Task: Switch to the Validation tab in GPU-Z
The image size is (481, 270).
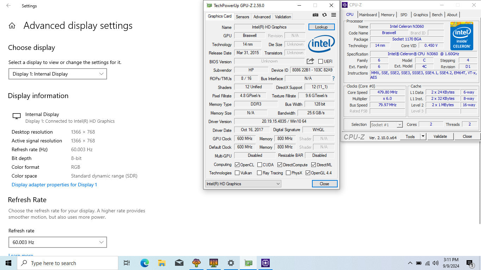Action: 283,17
